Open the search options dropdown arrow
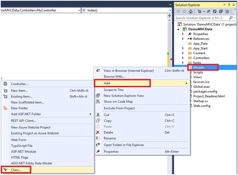Image resolution: width=238 pixels, height=175 pixels. (235, 18)
